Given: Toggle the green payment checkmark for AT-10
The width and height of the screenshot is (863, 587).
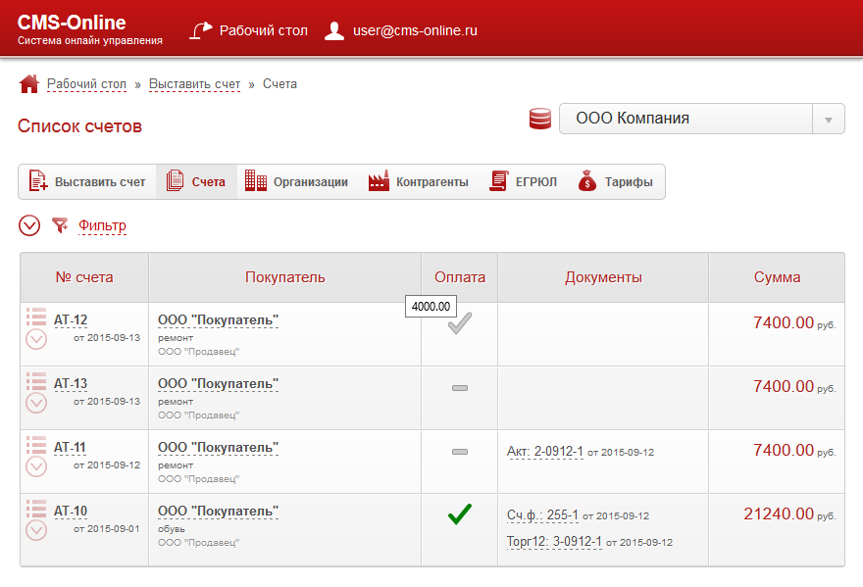Looking at the screenshot, I should [459, 514].
